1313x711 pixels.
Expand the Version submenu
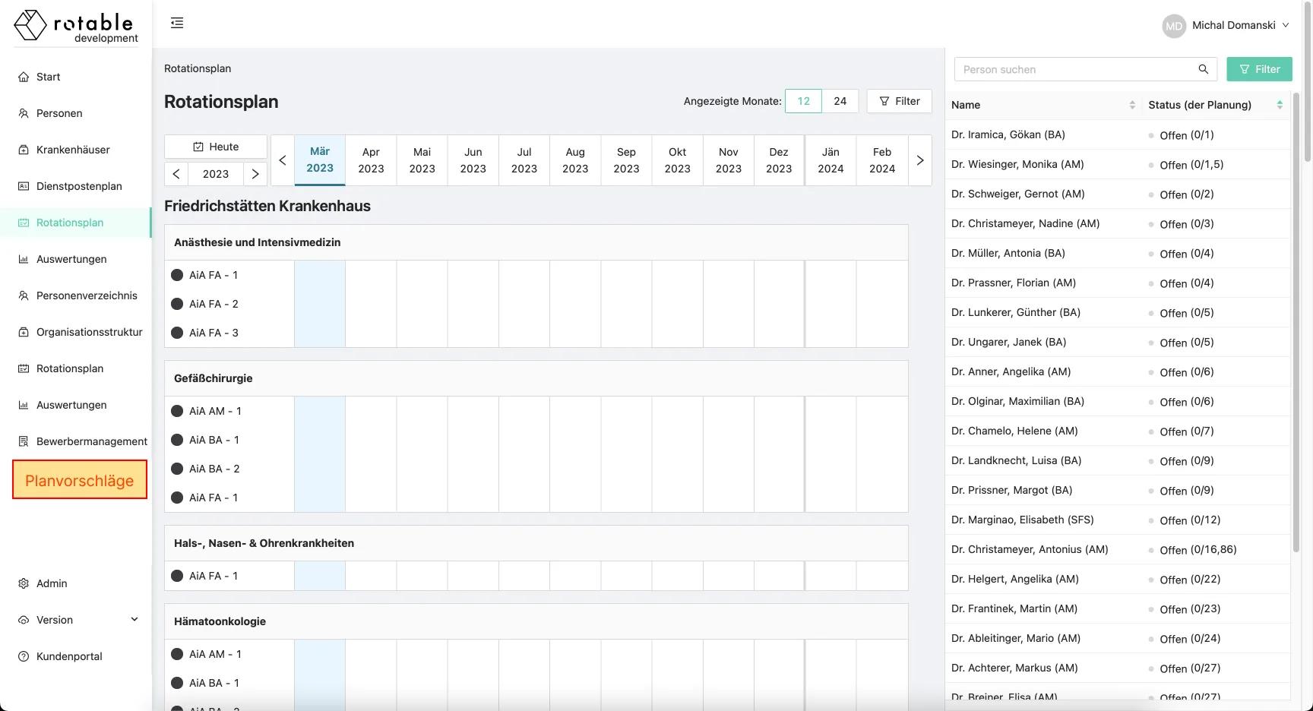pos(134,620)
